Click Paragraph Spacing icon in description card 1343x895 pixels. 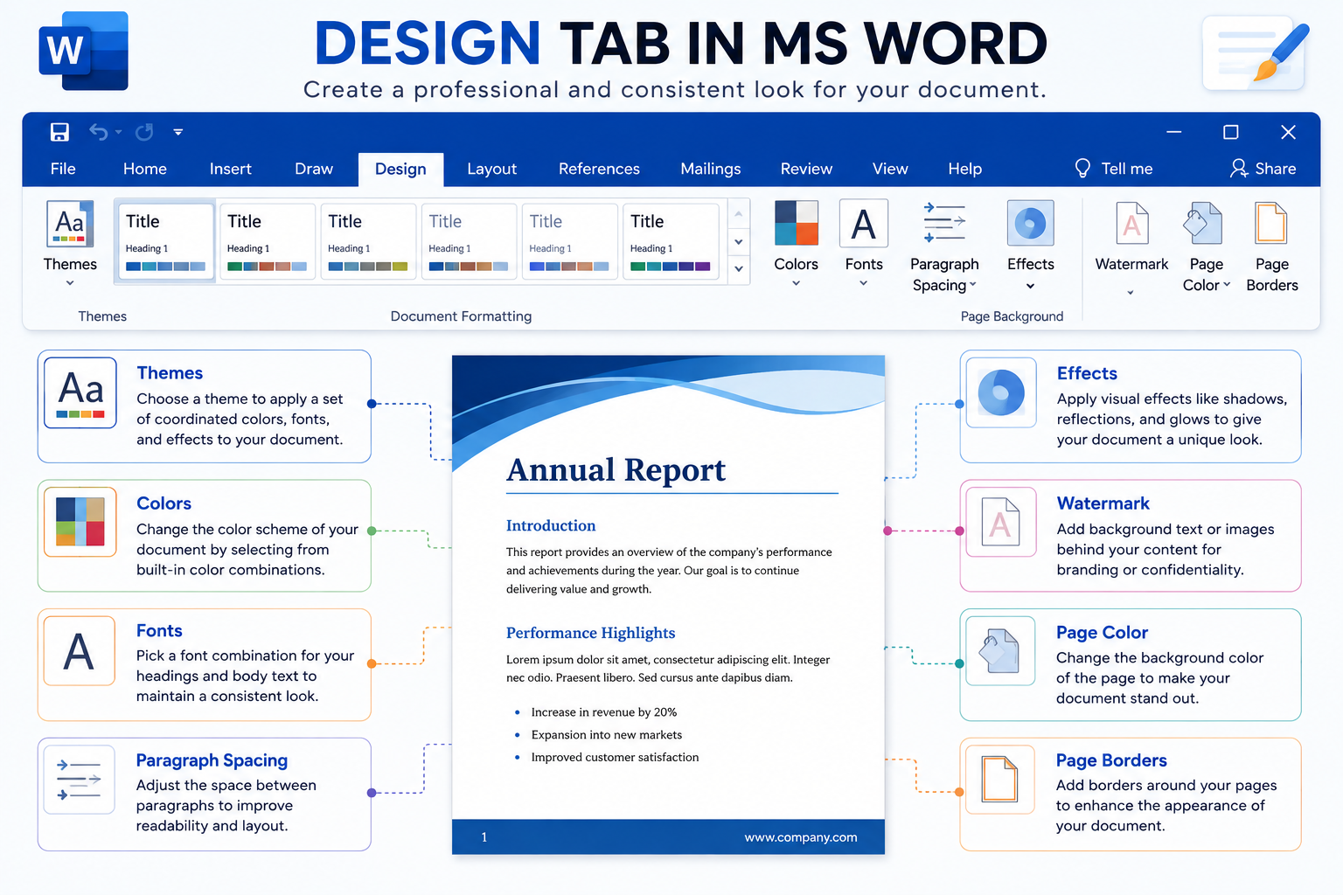tap(79, 780)
